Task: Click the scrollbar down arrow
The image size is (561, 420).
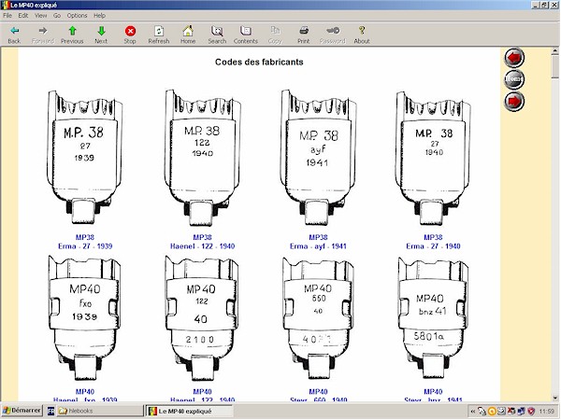Action: pyautogui.click(x=554, y=398)
